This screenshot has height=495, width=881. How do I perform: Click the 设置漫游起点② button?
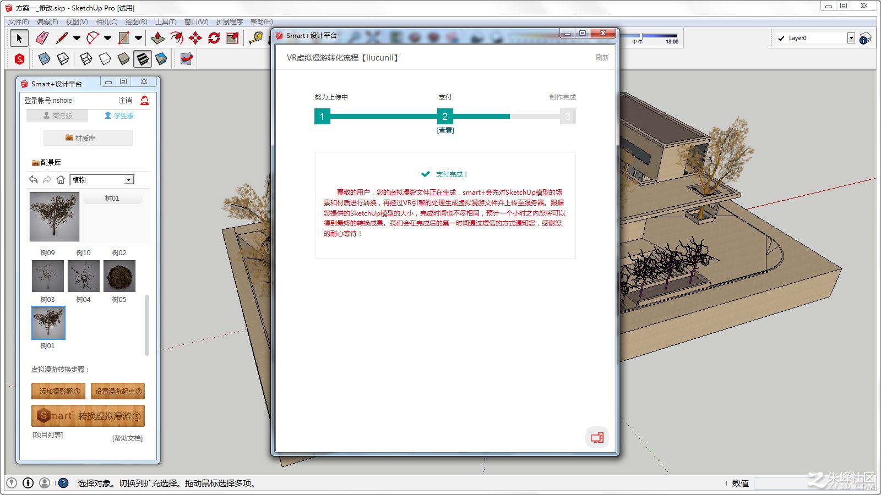click(x=118, y=391)
